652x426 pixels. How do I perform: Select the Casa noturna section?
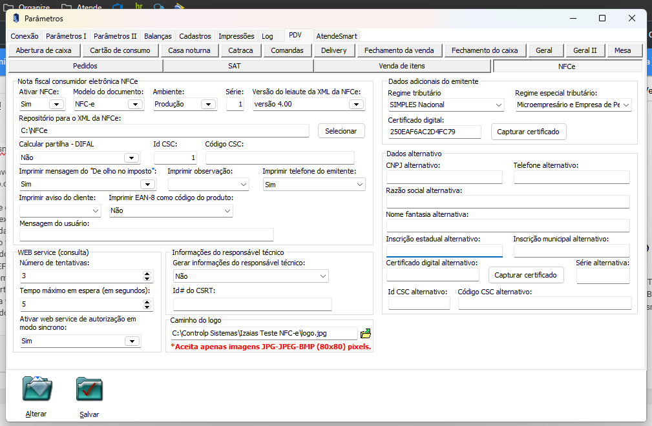pos(189,50)
